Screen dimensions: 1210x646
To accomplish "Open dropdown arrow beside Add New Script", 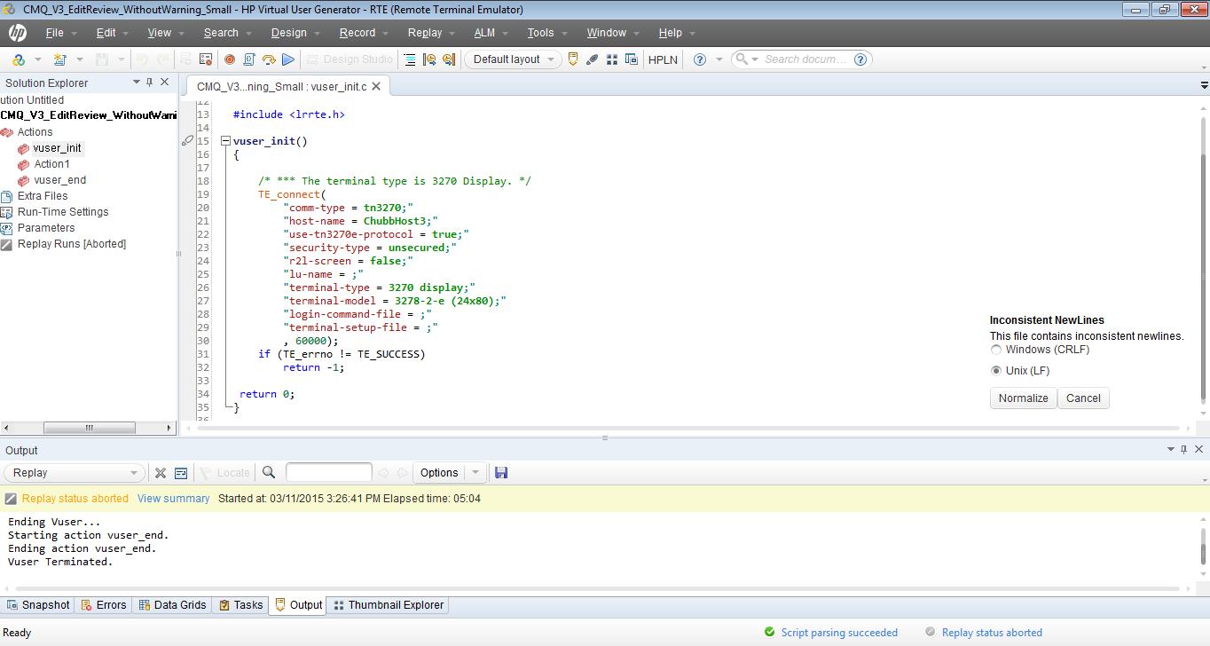I will (x=79, y=59).
